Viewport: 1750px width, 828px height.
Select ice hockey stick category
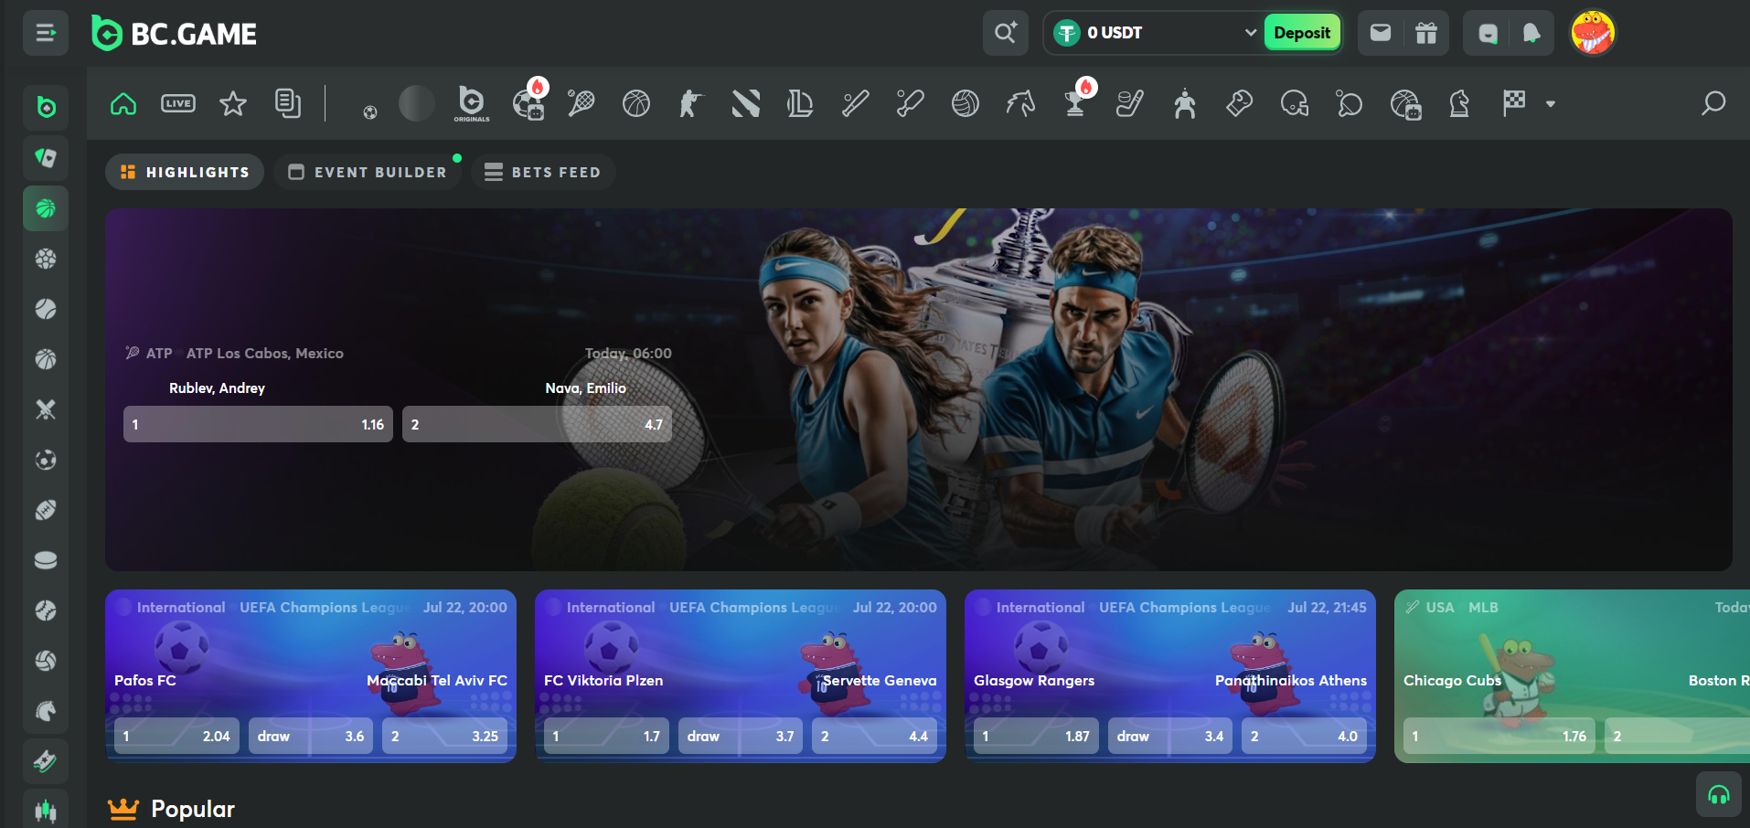tap(1130, 103)
